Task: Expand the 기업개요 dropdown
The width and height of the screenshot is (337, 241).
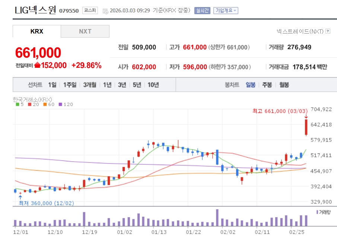Action: (226, 10)
